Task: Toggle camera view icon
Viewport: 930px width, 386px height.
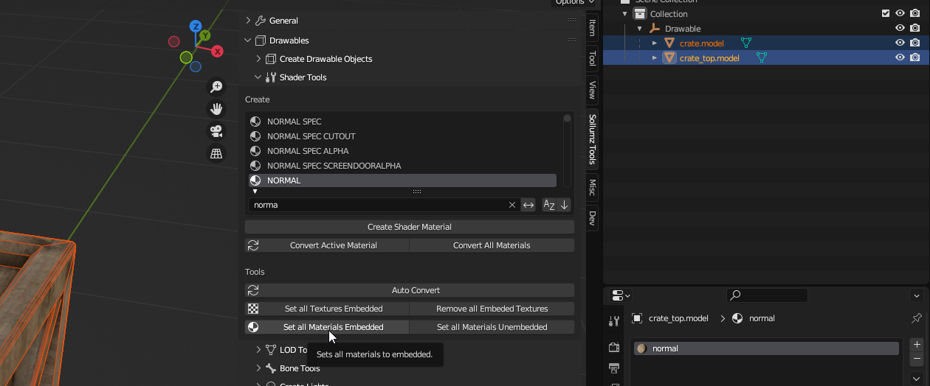Action: 216,131
